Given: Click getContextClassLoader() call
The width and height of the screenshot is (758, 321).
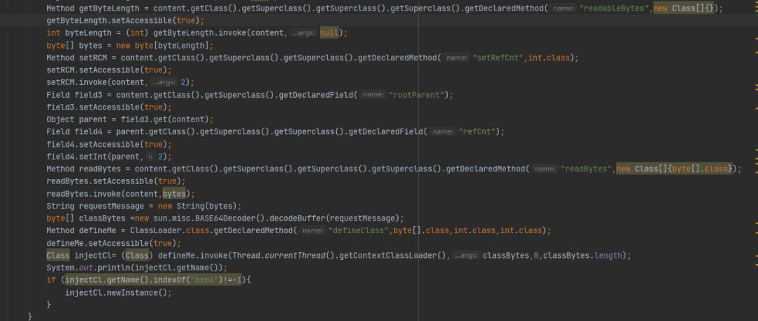Looking at the screenshot, I should click(x=394, y=256).
